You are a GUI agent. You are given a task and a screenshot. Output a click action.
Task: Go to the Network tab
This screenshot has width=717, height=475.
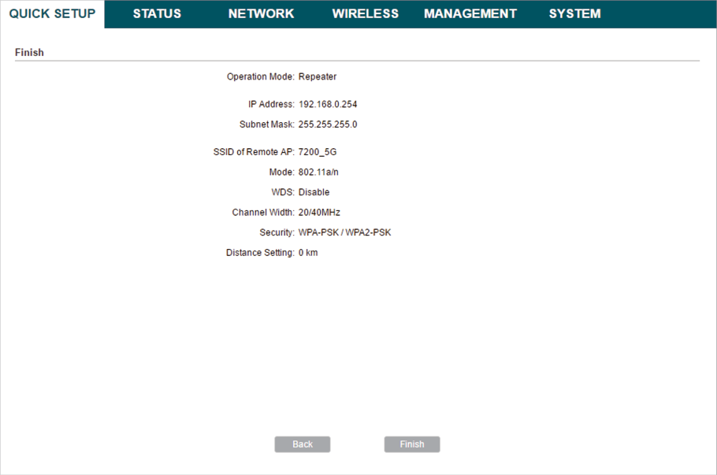[x=261, y=14]
